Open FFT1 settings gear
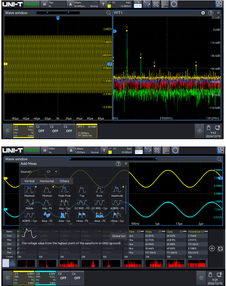This screenshot has height=286, width=226. tap(203, 13)
